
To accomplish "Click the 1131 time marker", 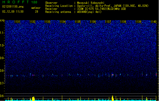I will pyautogui.click(x=17, y=22).
